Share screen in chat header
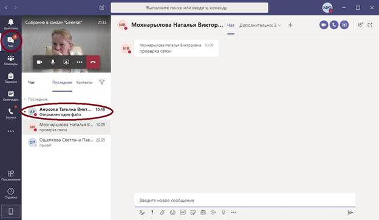The image size is (379, 220). 344,25
